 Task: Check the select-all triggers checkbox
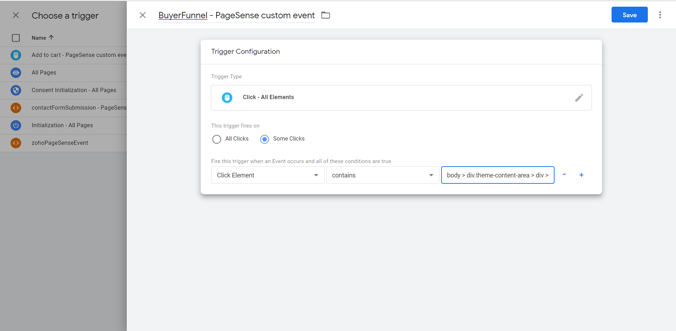point(16,38)
